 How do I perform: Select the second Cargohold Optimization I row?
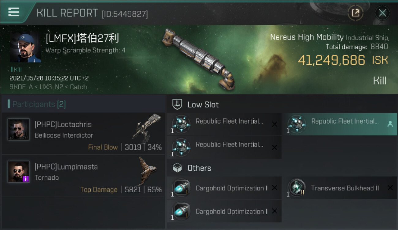(x=224, y=211)
